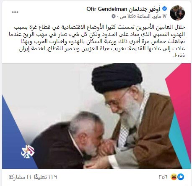View the ٢٥٦ reactions count list

pyautogui.click(x=163, y=177)
